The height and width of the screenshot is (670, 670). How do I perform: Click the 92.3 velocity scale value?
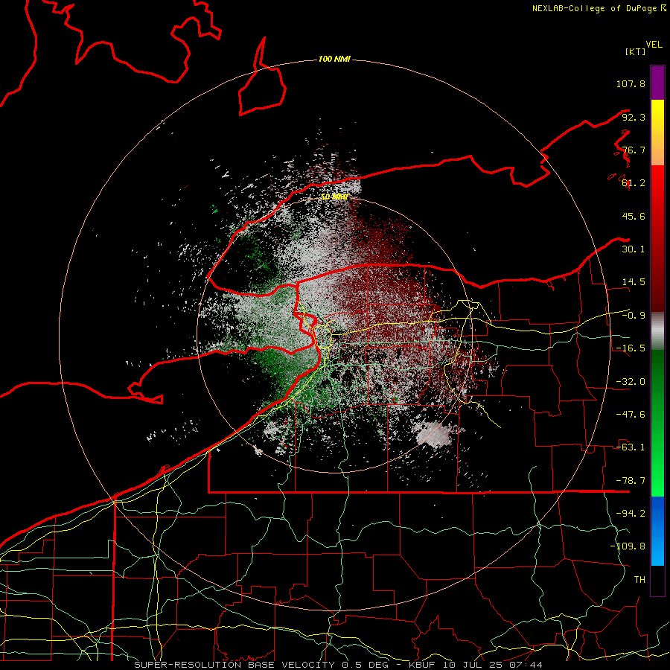coord(634,117)
